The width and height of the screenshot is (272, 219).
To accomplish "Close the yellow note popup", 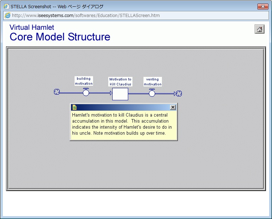I will pyautogui.click(x=173, y=107).
